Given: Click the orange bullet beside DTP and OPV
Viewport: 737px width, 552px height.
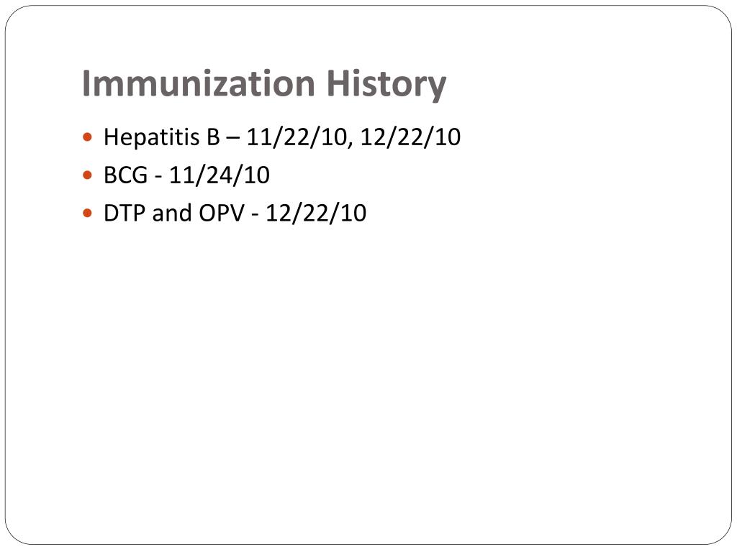Looking at the screenshot, I should [87, 213].
